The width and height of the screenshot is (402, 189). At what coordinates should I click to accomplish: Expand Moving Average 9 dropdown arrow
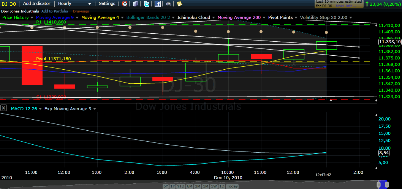(x=77, y=18)
